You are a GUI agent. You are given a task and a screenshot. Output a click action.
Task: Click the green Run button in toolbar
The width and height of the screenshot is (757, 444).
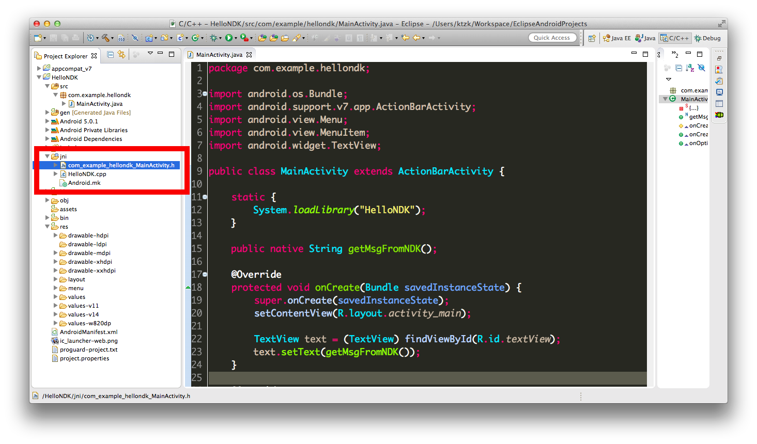(x=228, y=38)
